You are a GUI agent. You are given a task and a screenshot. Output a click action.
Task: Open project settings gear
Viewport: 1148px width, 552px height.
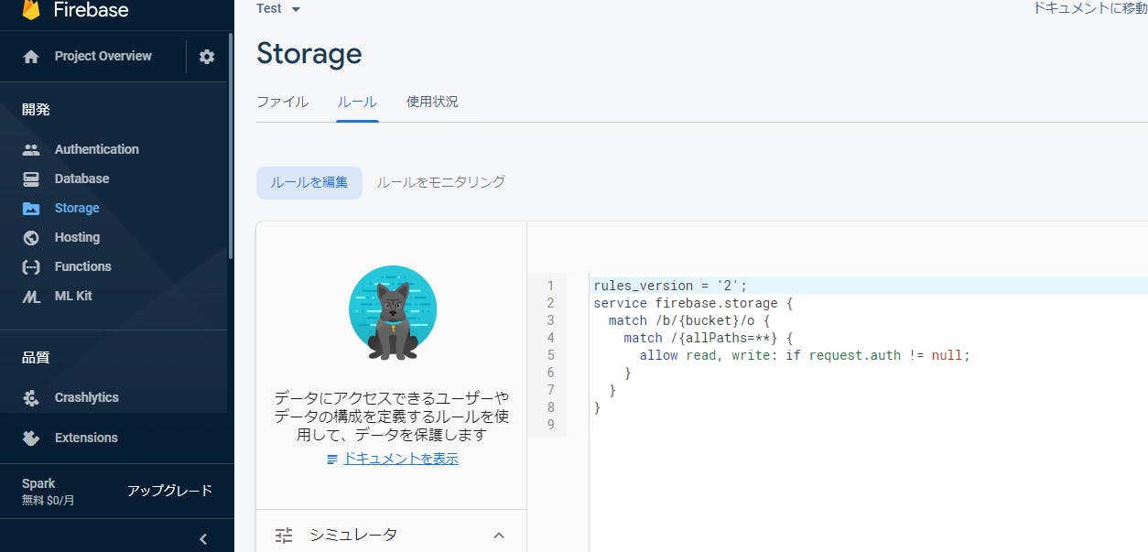206,56
